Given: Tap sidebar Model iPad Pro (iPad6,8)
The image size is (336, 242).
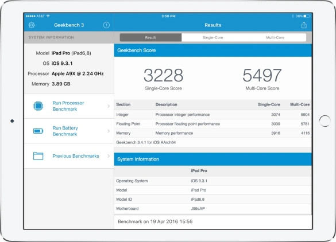Looking at the screenshot, I should (x=71, y=53).
